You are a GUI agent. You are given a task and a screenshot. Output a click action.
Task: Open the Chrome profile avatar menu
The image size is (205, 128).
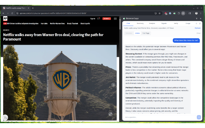[x=196, y=13]
